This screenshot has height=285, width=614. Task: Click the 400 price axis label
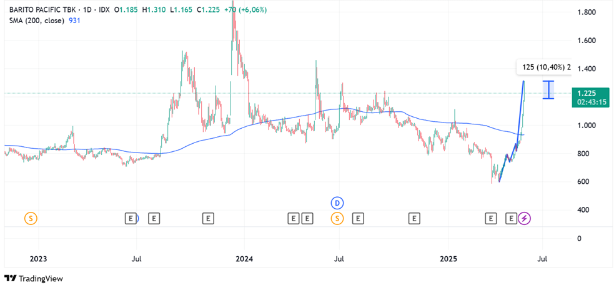583,210
